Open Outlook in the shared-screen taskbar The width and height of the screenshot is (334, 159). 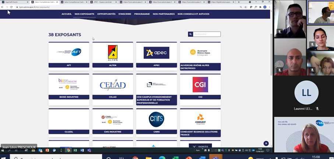[x=40, y=150]
